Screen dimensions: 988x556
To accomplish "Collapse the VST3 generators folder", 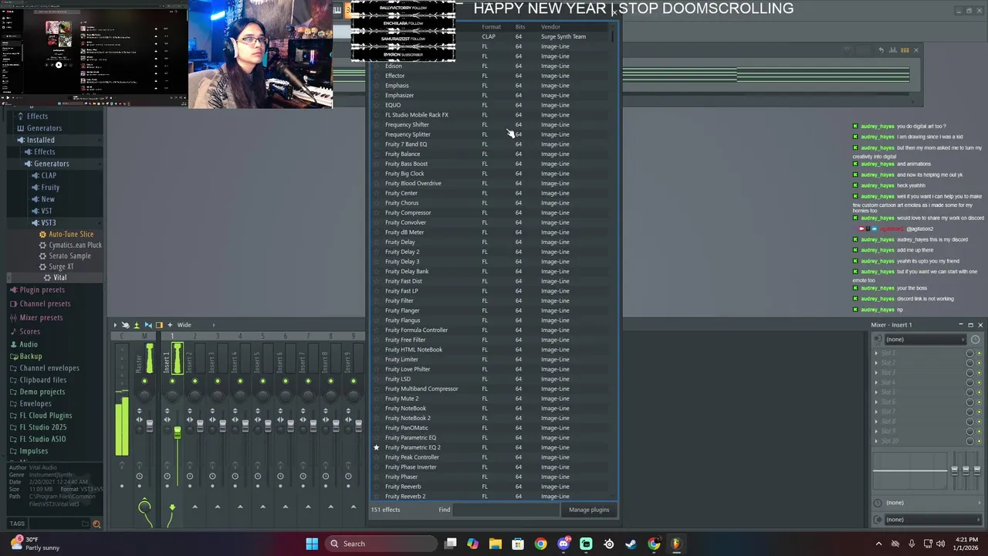I will (x=48, y=222).
